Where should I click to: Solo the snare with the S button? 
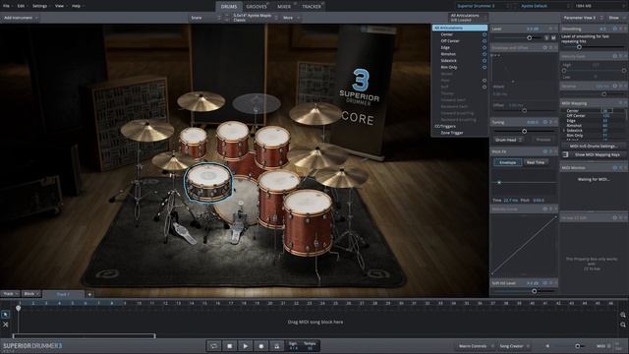(546, 37)
